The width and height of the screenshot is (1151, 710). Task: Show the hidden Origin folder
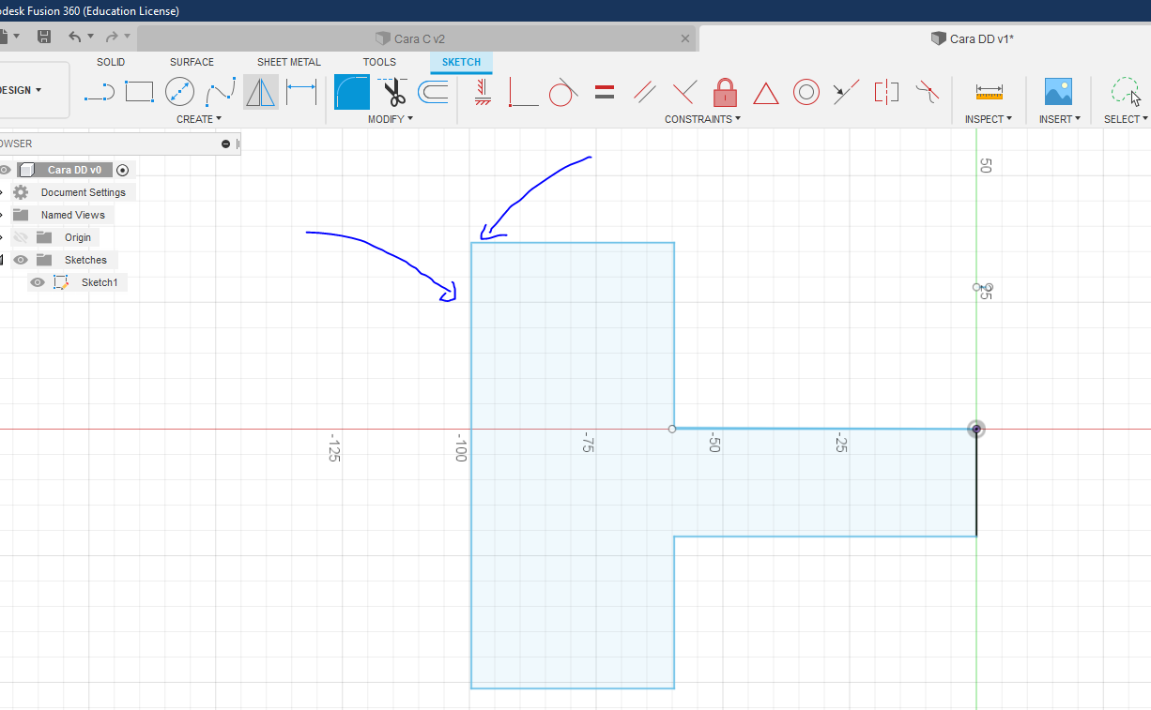pyautogui.click(x=21, y=237)
